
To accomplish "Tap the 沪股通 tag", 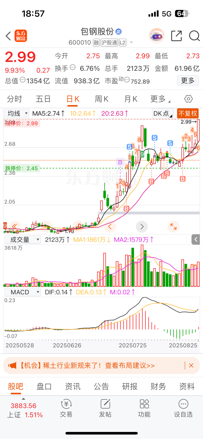I will (109, 43).
